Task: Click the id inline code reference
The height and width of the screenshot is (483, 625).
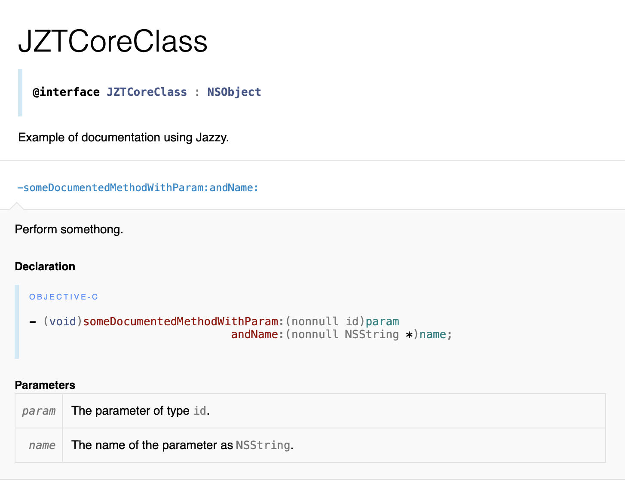Action: pos(199,411)
